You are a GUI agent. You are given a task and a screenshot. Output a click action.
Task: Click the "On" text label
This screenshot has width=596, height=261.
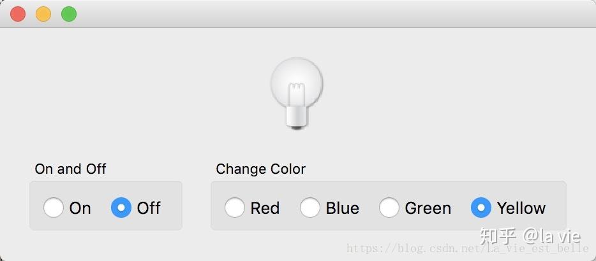80,208
